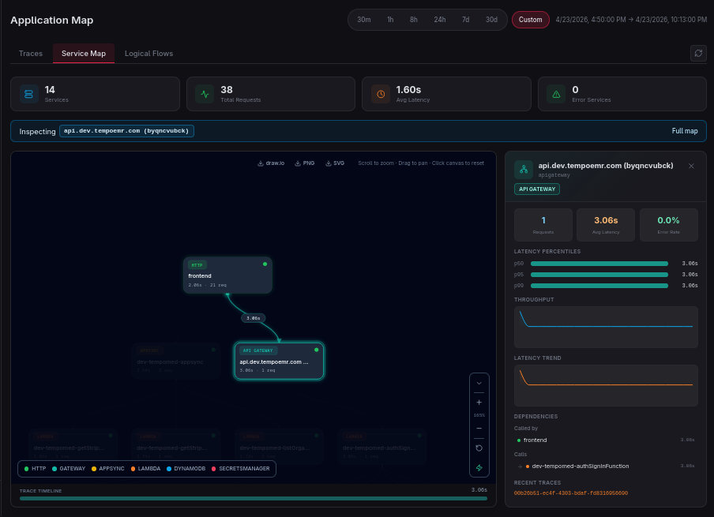Screen dimensions: 714x517
Task: Click the 3.06s edge latency label
Action: coord(254,318)
